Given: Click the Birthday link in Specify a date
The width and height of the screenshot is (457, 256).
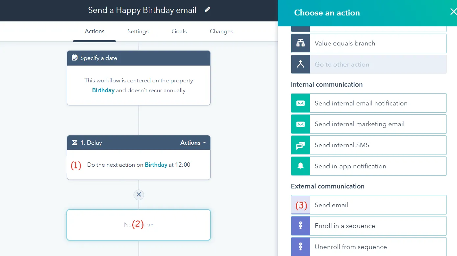Looking at the screenshot, I should click(x=103, y=90).
